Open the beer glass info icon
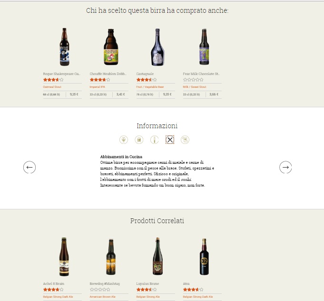This screenshot has width=324, height=301. click(x=124, y=140)
